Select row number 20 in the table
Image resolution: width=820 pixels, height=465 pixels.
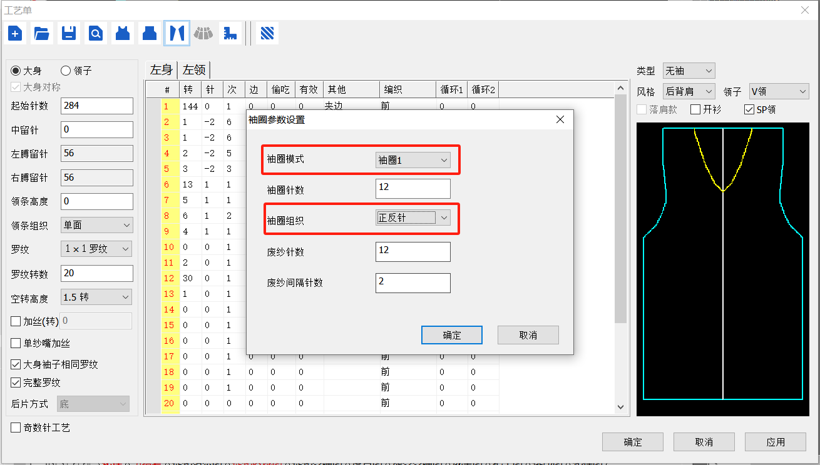click(x=169, y=403)
